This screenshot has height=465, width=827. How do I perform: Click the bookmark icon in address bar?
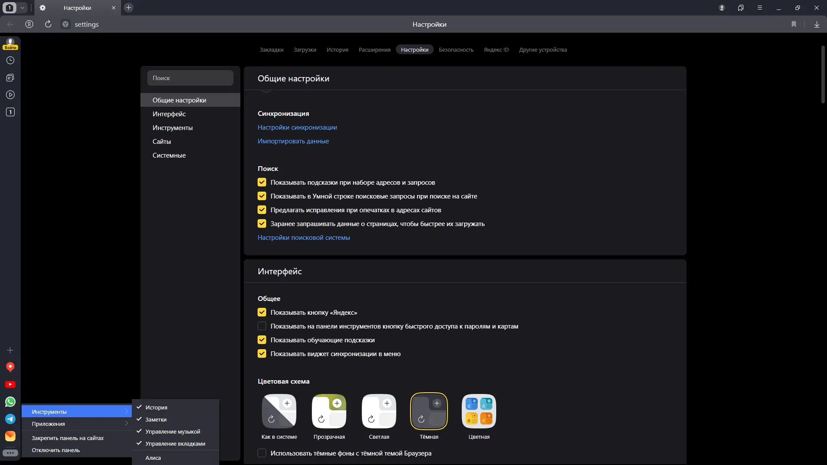794,25
